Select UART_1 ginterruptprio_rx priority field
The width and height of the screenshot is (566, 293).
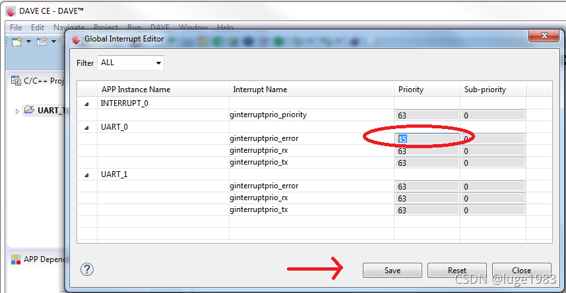click(427, 199)
